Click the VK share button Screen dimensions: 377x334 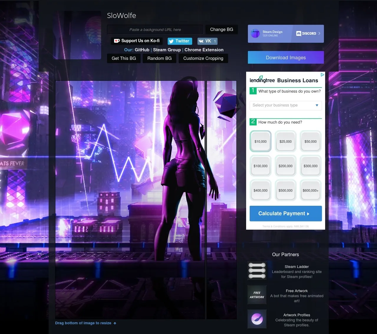pyautogui.click(x=208, y=41)
